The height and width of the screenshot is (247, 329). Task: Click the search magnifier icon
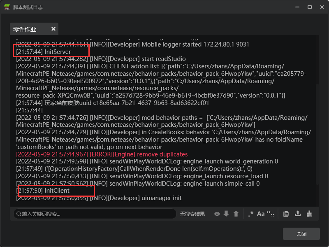19,214
